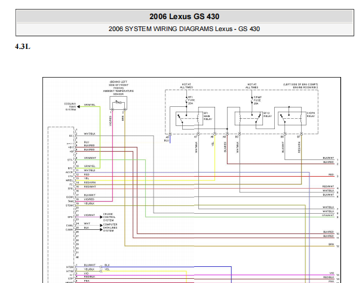Click 'CANL' terminal label on connector
Viewport: 362px width, 283px height.
tap(69, 226)
